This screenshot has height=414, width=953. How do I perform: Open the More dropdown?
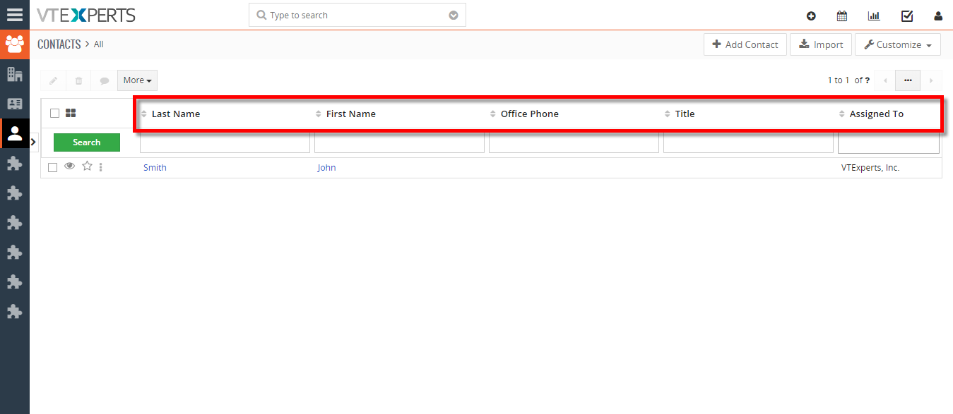137,80
